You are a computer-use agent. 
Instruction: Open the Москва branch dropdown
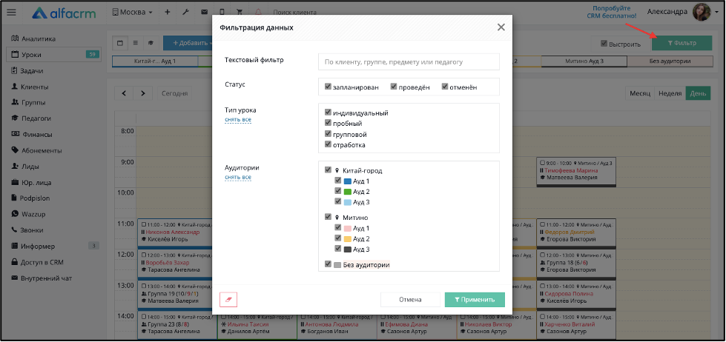point(133,13)
